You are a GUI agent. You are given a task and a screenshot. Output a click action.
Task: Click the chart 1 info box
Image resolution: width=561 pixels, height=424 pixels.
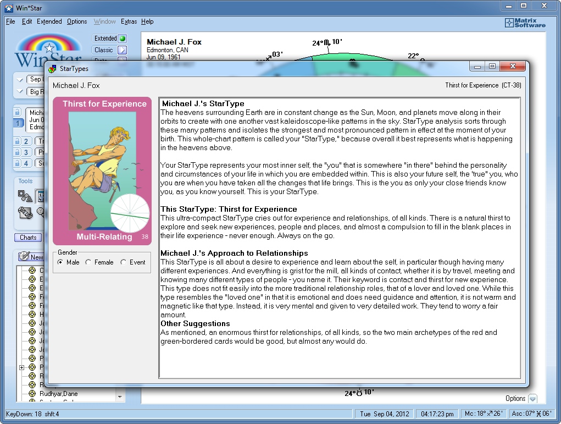coord(35,119)
